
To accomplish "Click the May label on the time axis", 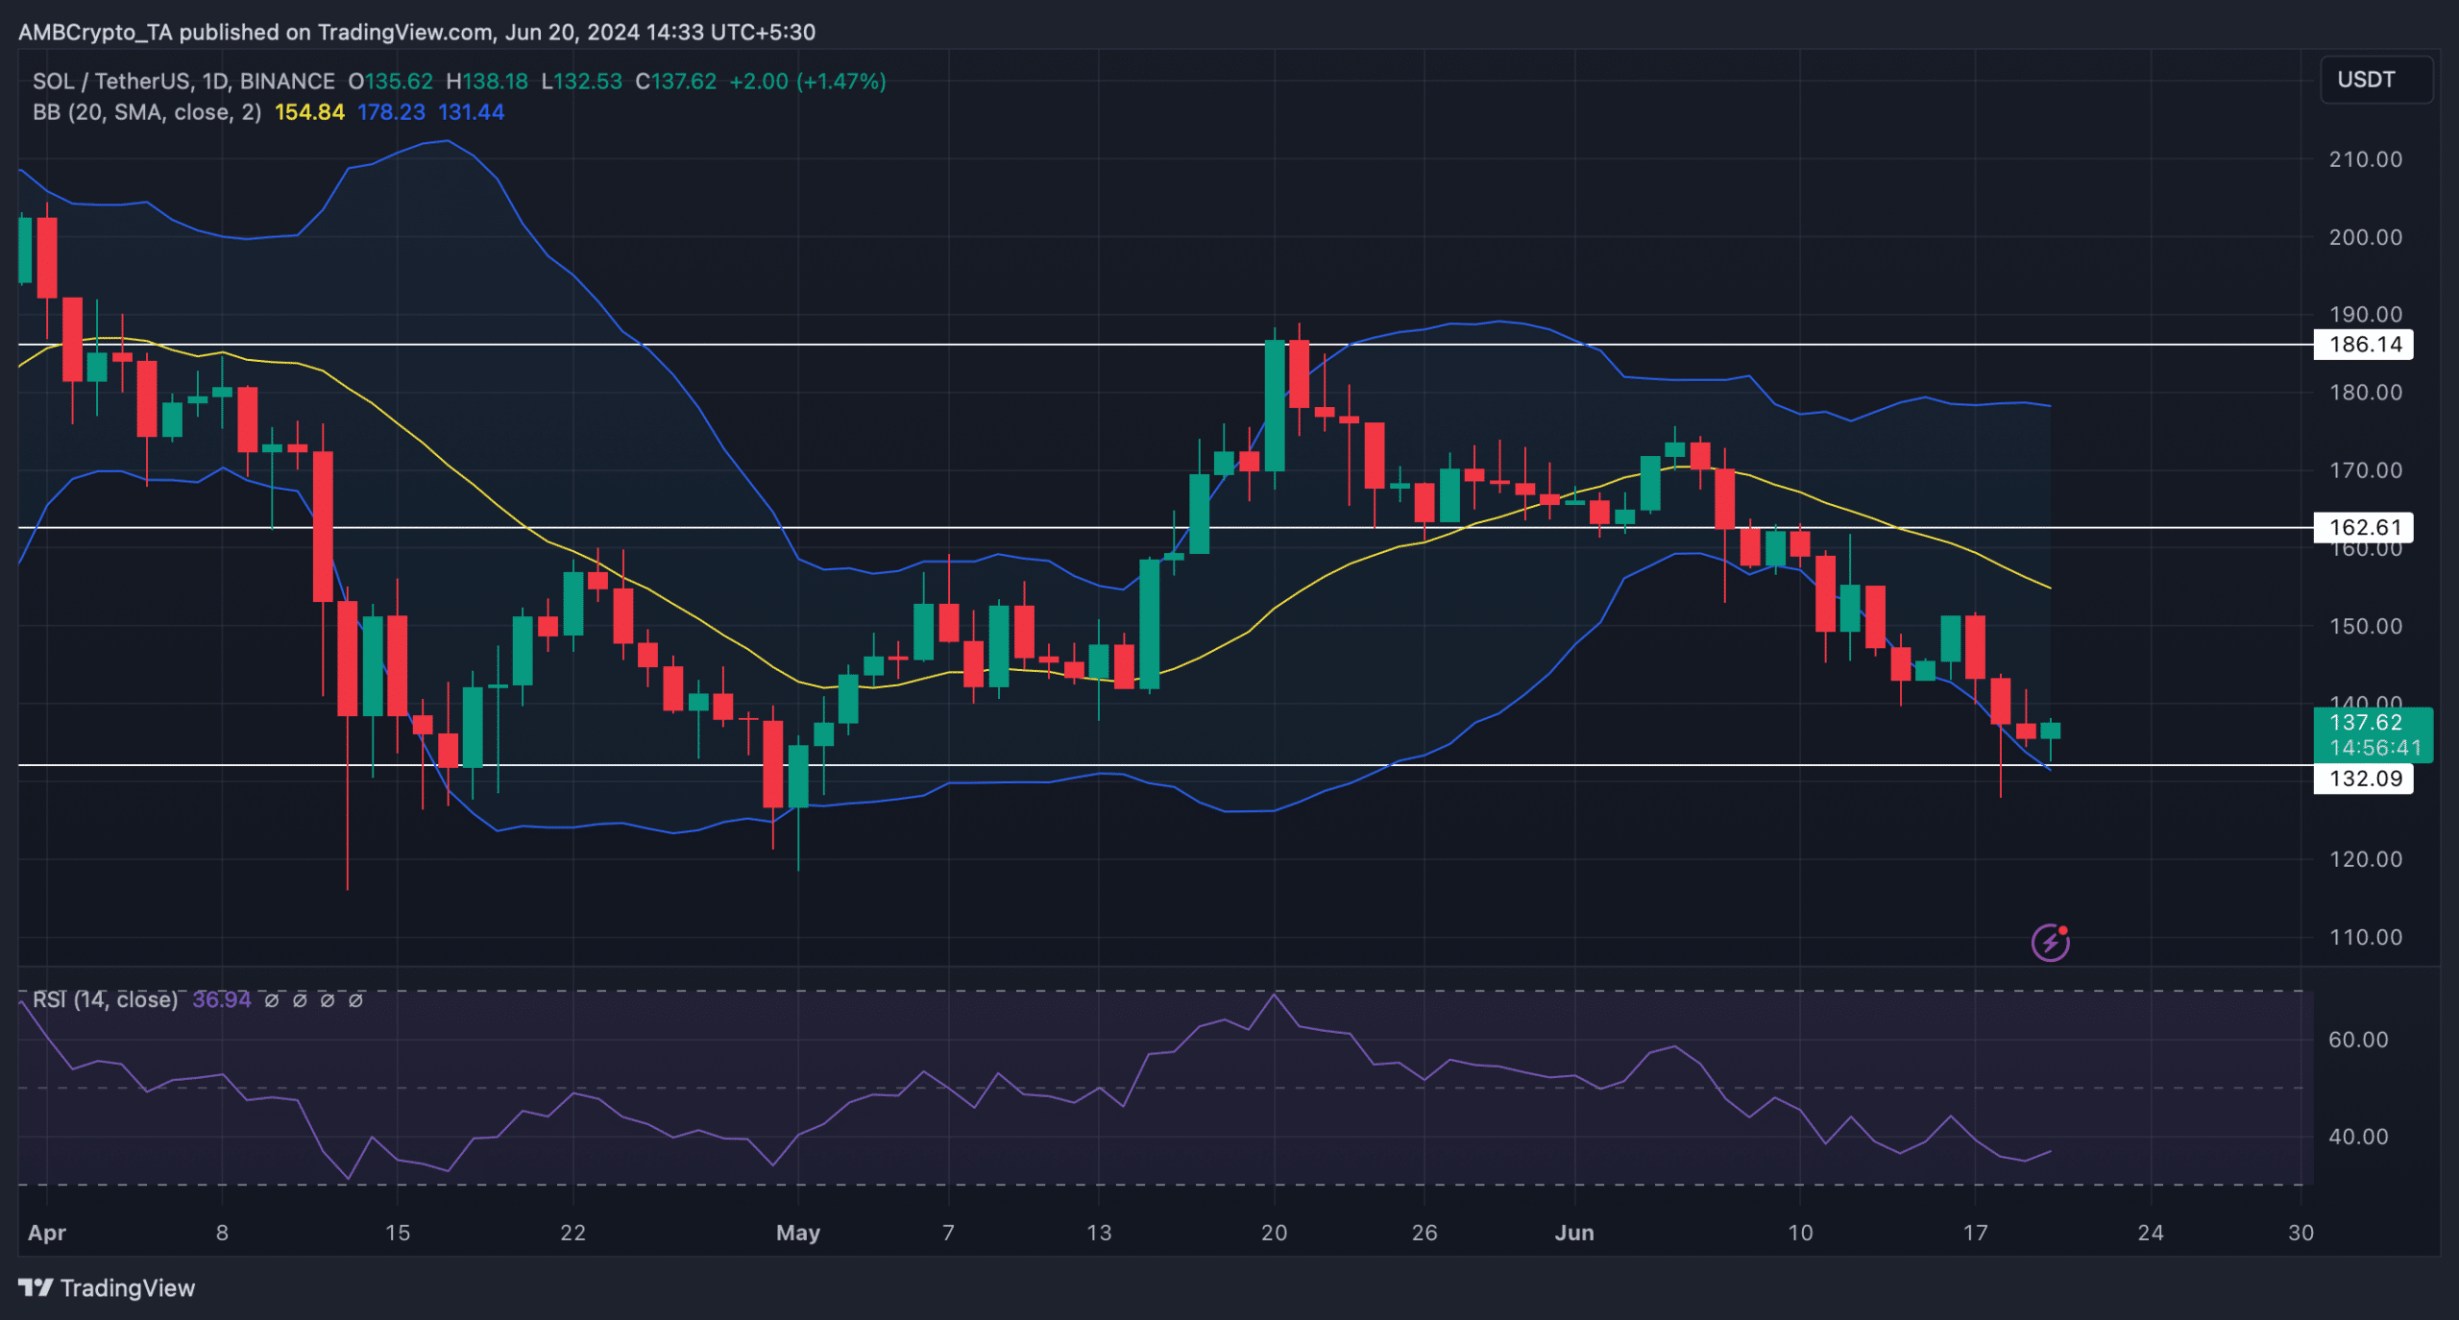I will tap(797, 1233).
